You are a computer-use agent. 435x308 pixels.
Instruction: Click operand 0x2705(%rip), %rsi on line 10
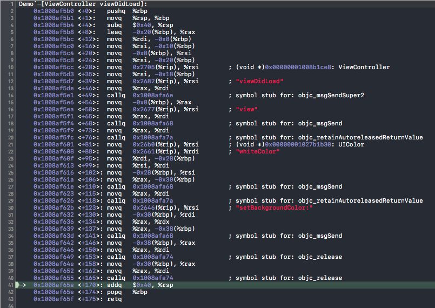165,68
